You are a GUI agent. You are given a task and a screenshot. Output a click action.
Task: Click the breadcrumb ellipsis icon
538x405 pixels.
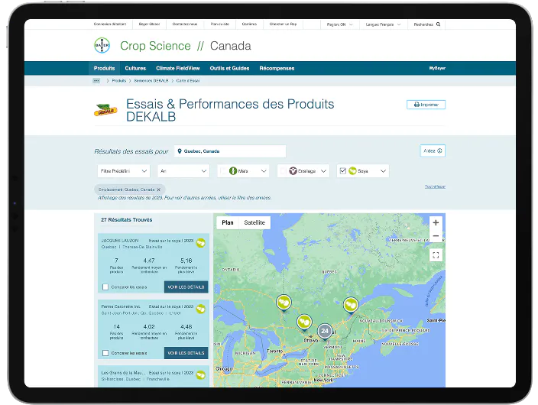[x=96, y=81]
